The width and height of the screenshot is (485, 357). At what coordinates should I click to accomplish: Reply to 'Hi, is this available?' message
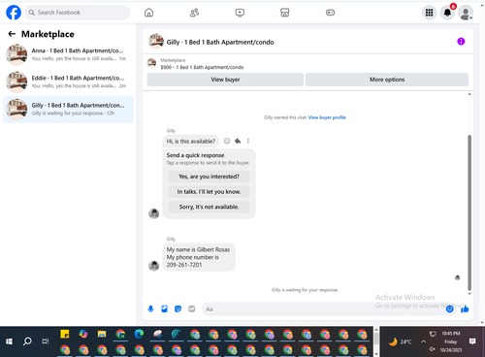[238, 141]
